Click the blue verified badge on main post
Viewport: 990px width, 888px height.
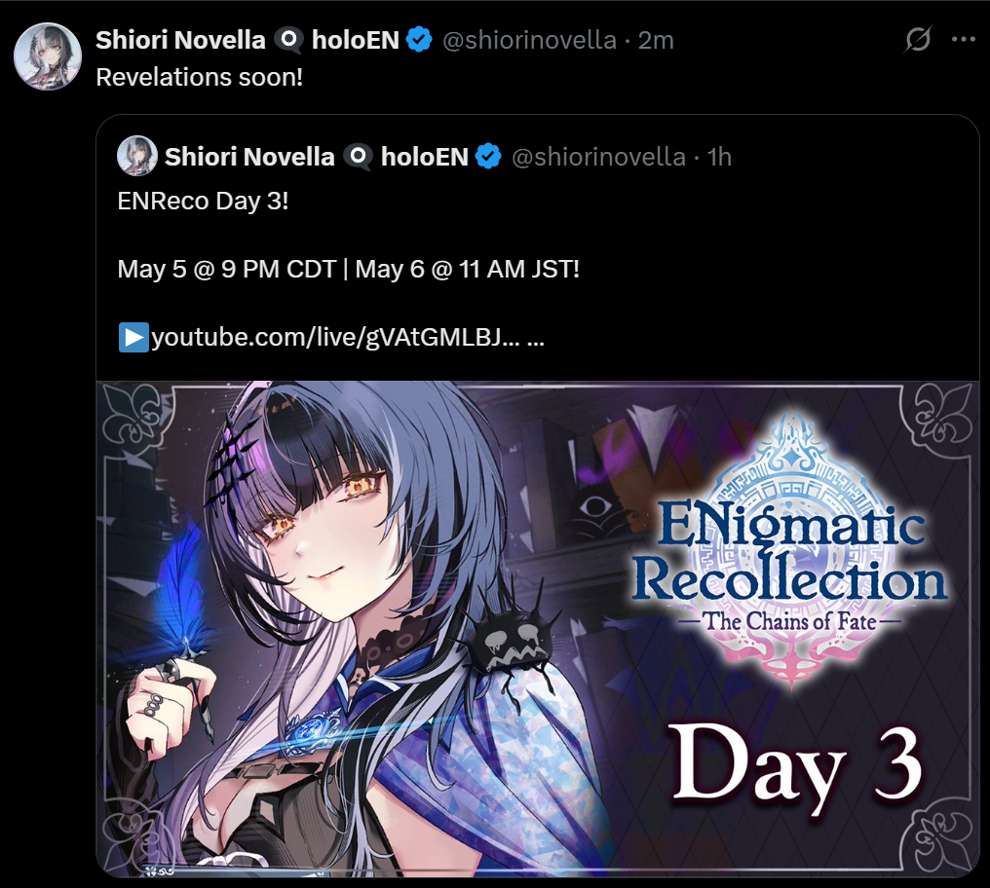pos(419,40)
